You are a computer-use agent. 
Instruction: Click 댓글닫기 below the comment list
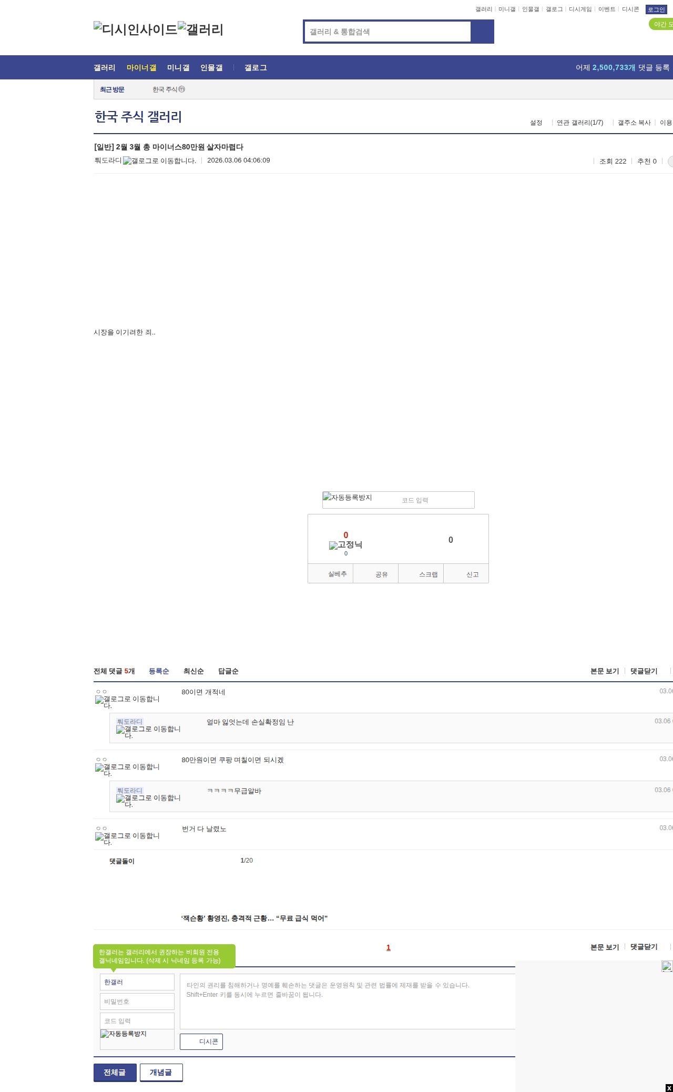coord(644,947)
